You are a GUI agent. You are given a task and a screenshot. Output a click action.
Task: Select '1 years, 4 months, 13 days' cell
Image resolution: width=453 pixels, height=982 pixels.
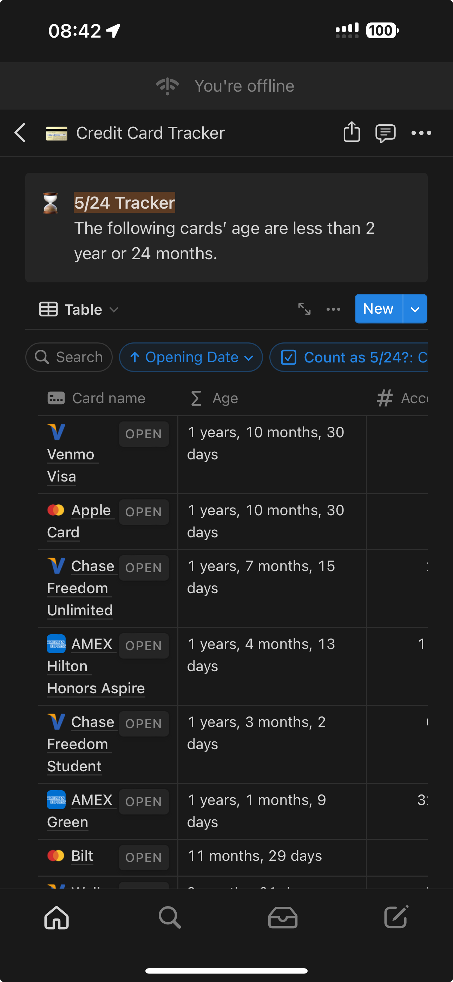click(272, 667)
